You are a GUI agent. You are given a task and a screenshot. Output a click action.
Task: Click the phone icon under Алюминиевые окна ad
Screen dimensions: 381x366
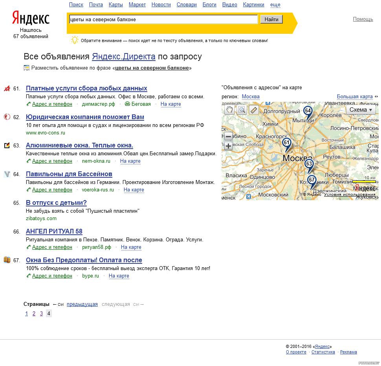[x=29, y=161]
